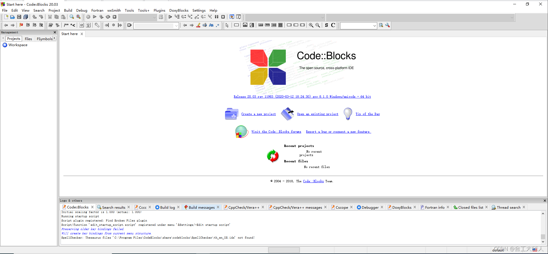Click the Replace icon in toolbar

[x=79, y=17]
